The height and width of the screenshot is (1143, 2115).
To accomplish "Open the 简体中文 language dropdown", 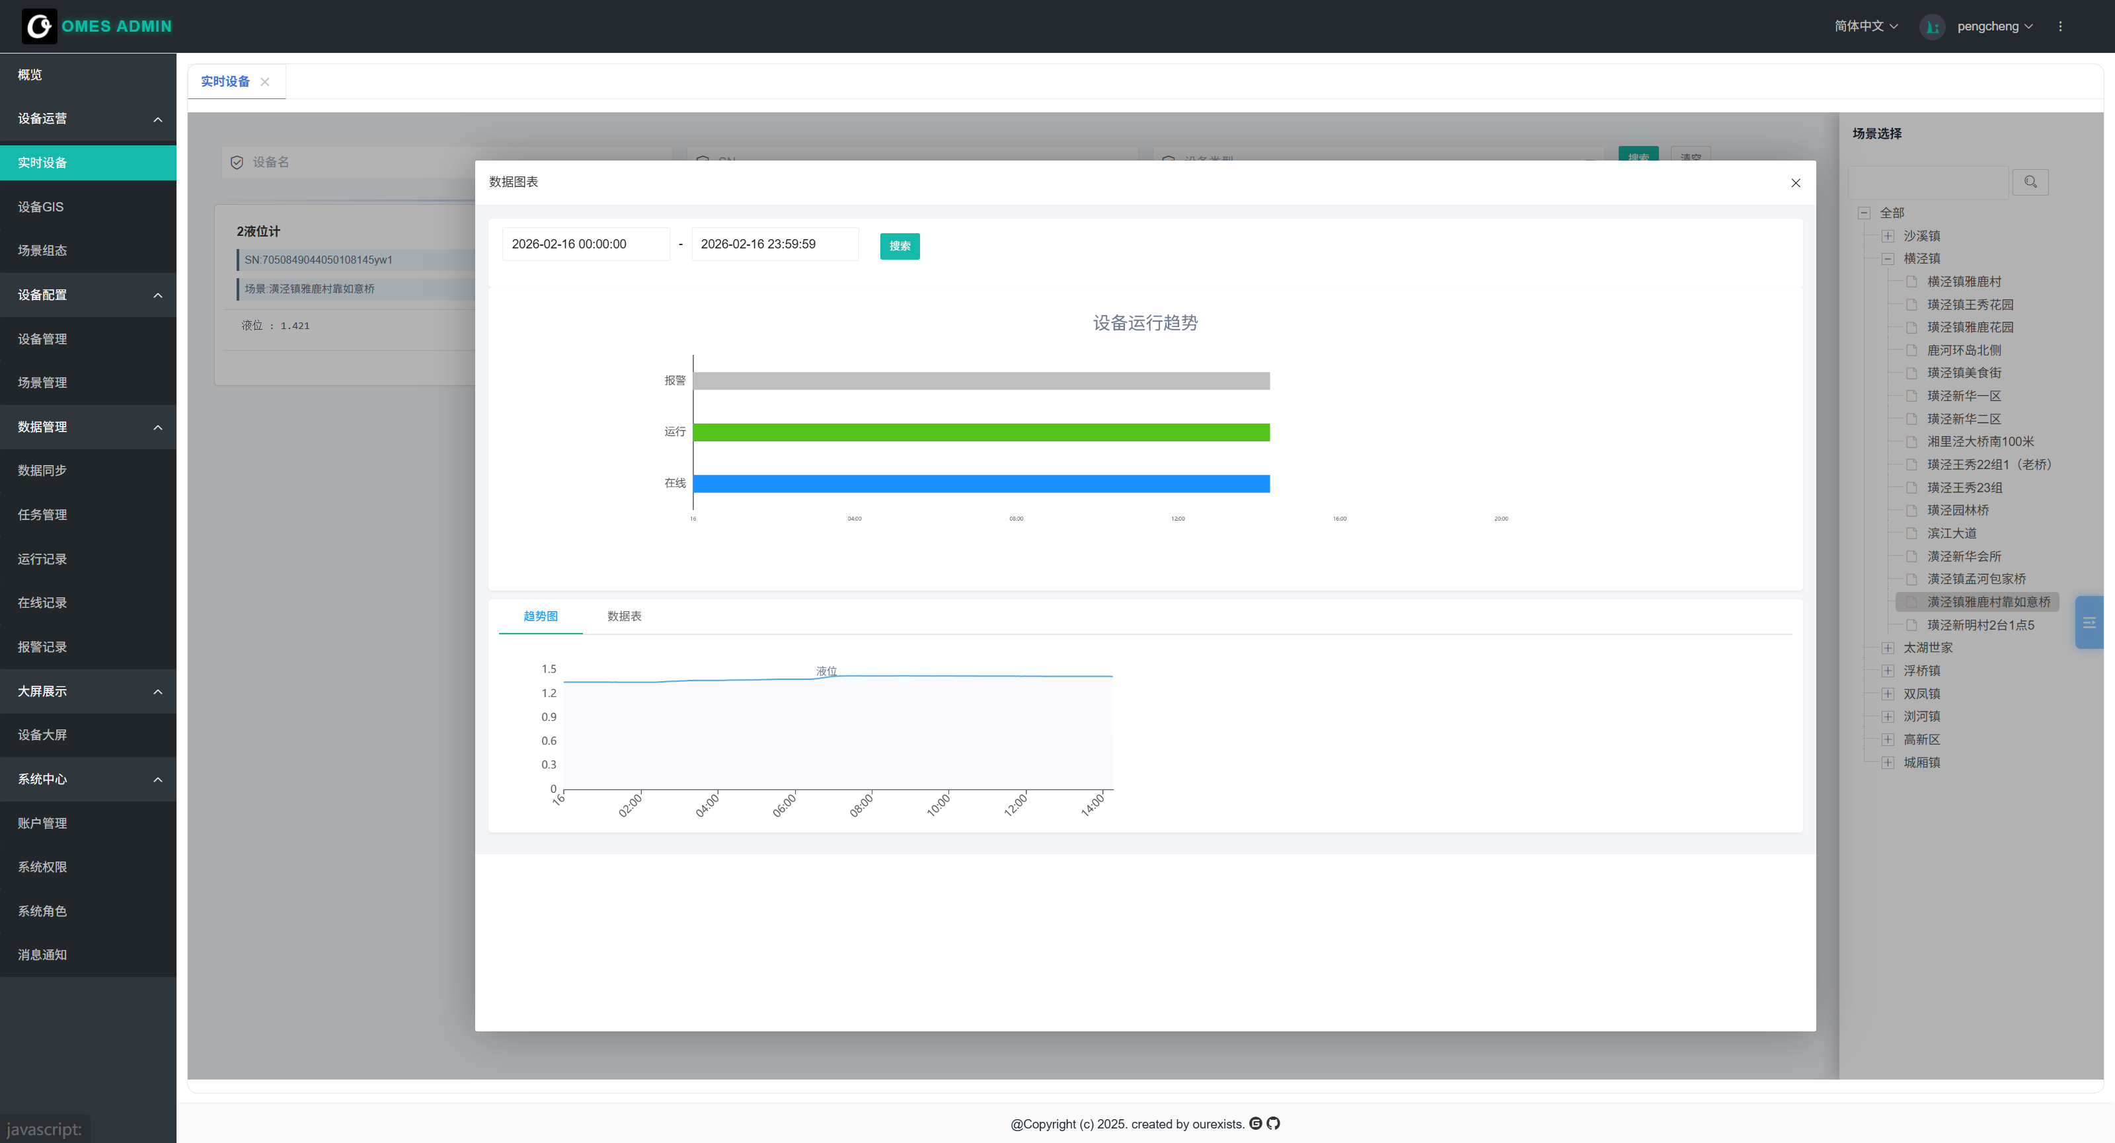I will coord(1865,26).
